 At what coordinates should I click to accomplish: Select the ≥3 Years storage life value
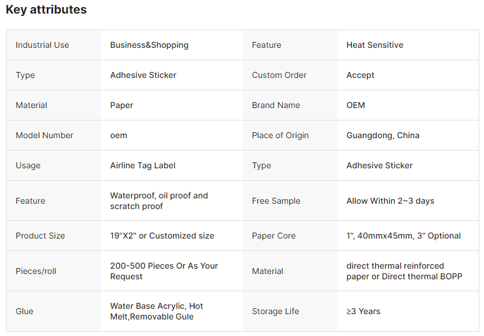(364, 311)
